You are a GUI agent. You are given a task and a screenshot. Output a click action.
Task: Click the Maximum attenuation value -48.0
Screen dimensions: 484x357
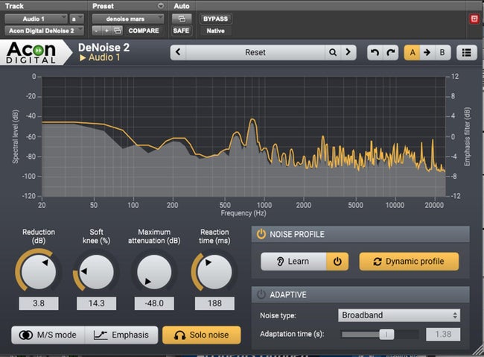[154, 303]
